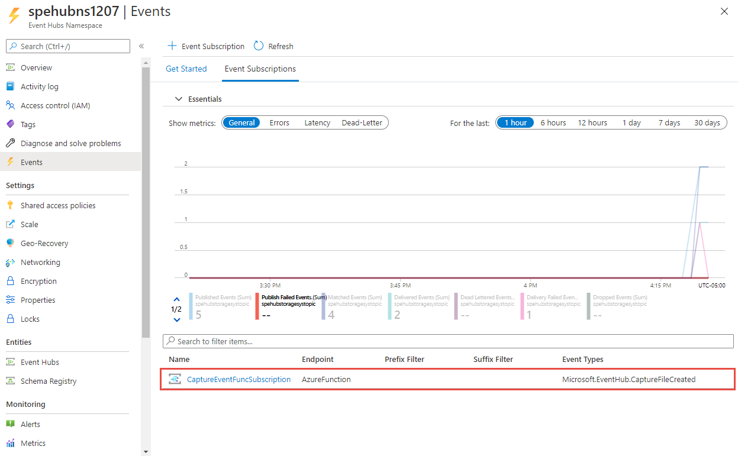Viewport: 738px width, 456px height.
Task: Click the Properties sliders icon
Action: tap(10, 300)
